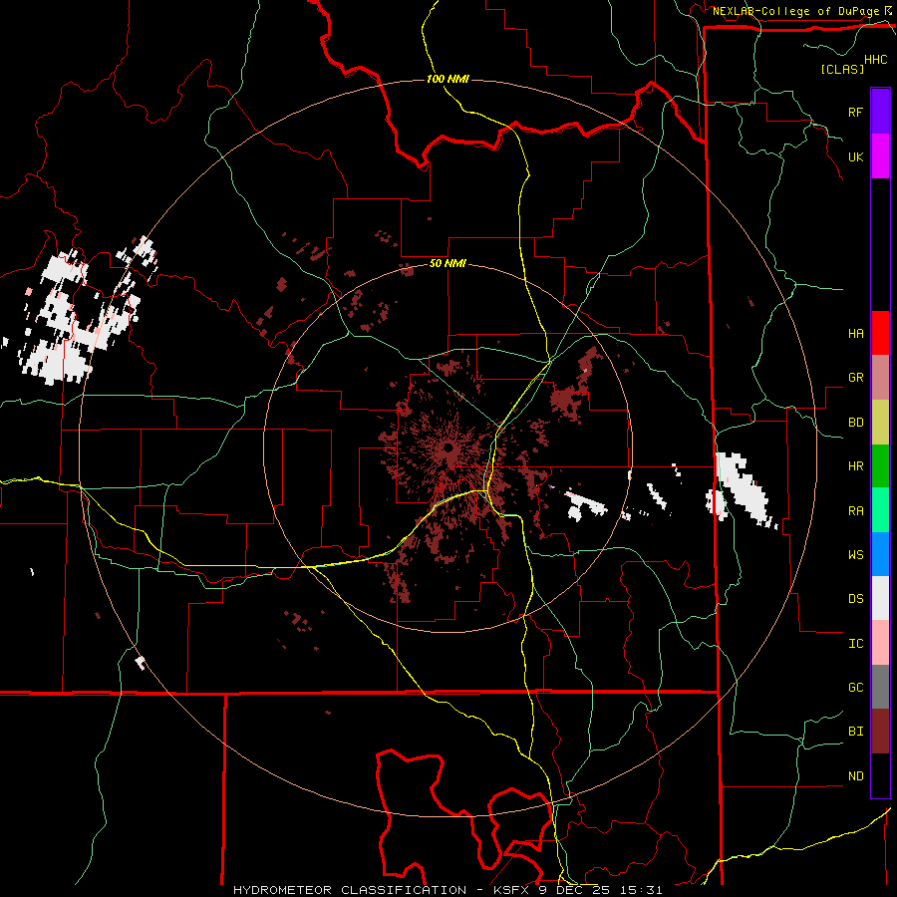Click the red HA legend color swatch
The image size is (897, 897).
[x=880, y=333]
